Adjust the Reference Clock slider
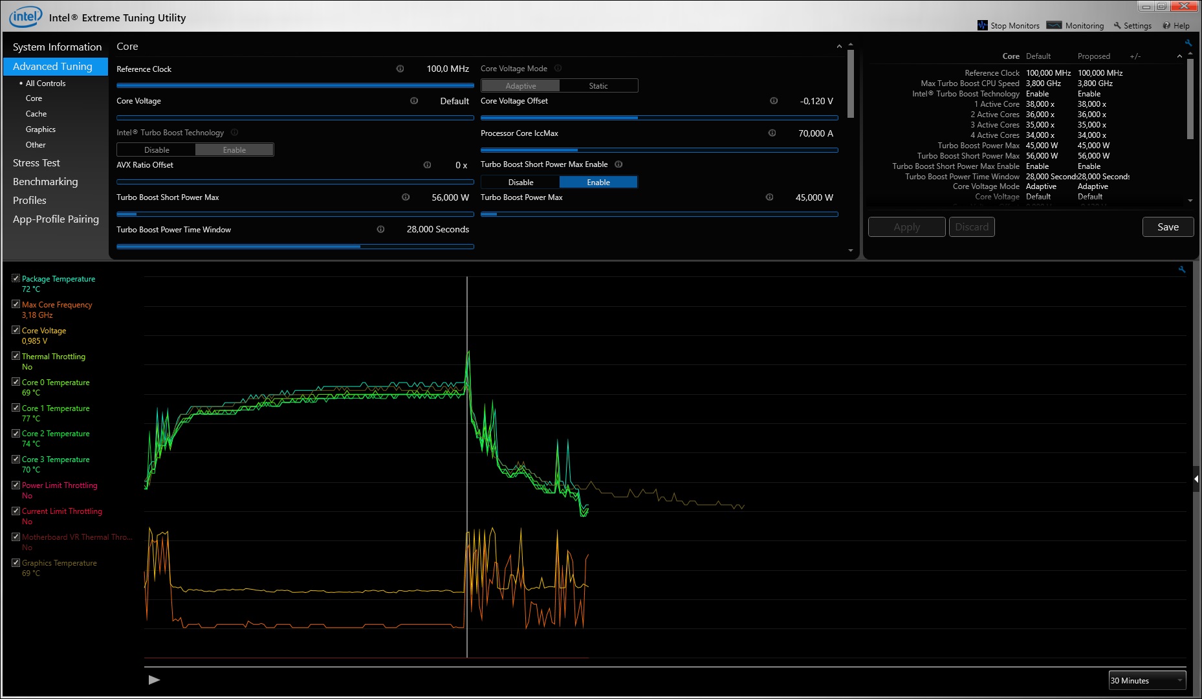The width and height of the screenshot is (1202, 699). 295,85
